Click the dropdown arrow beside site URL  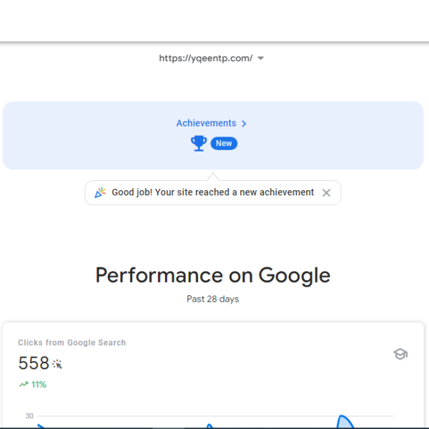(261, 59)
